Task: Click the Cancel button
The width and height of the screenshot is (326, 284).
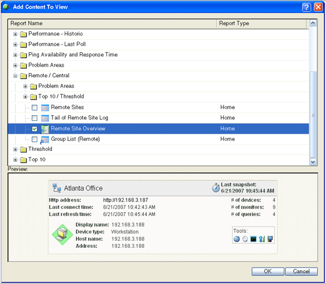Action: click(301, 271)
